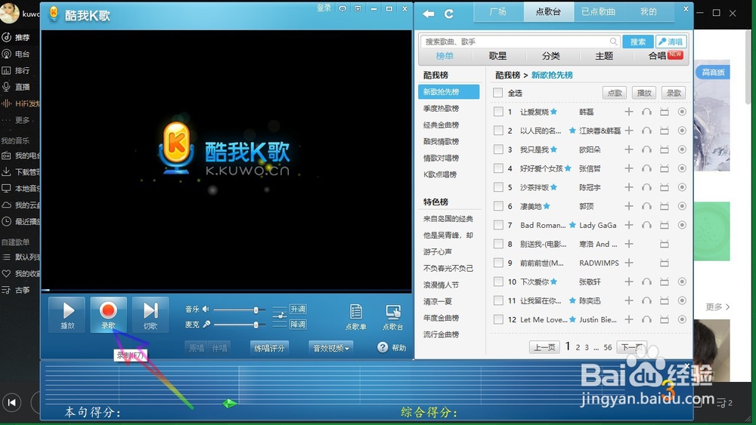This screenshot has height=425, width=756.
Task: Check the box for song 让爱复烧
Action: (x=498, y=112)
